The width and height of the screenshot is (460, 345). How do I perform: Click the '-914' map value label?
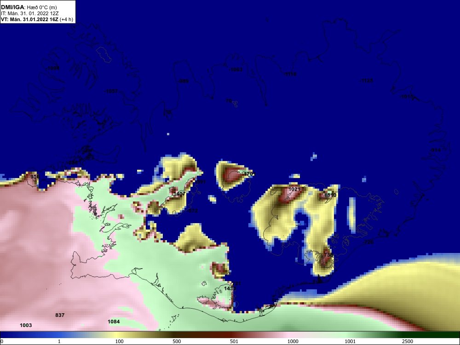[x=435, y=150]
